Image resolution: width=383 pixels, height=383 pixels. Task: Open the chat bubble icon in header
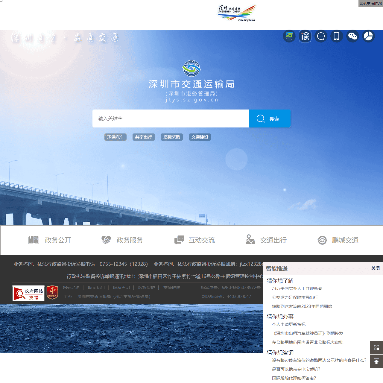coord(321,36)
